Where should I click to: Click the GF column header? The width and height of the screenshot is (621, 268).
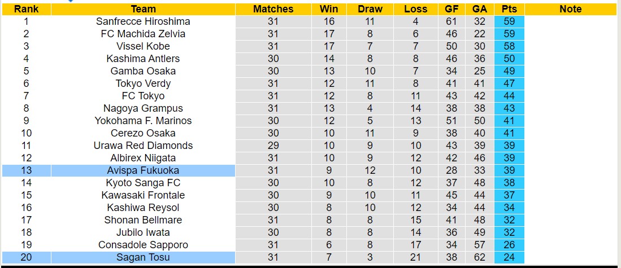click(451, 9)
